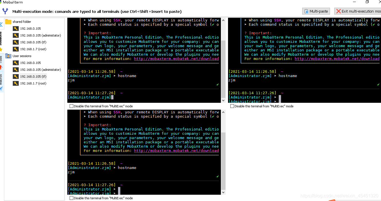Select key icon of shared 192.168.0.105 (tf)
The height and width of the screenshot is (201, 381).
tap(15, 42)
